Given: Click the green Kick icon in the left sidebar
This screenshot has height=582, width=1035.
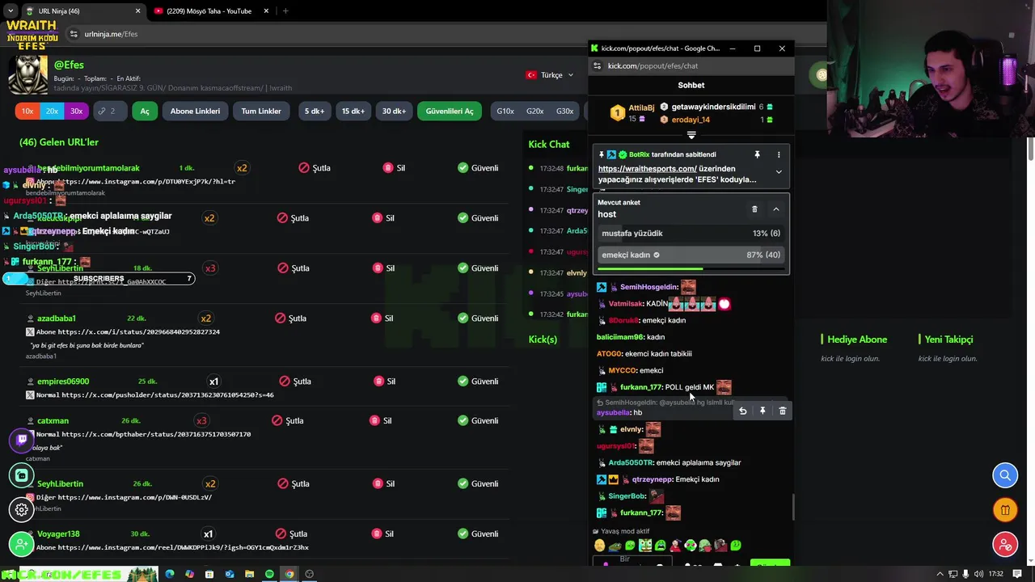Looking at the screenshot, I should pos(22,475).
